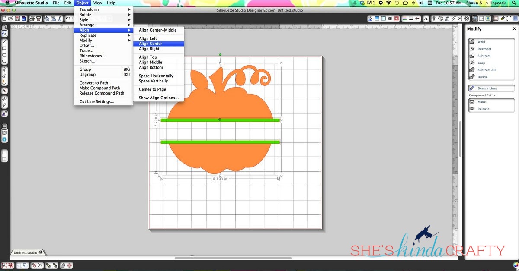Click the Cut scissors icon

pyautogui.click(x=60, y=19)
